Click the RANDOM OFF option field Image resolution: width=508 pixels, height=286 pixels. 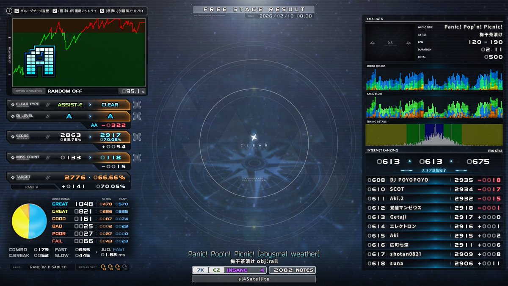point(82,91)
